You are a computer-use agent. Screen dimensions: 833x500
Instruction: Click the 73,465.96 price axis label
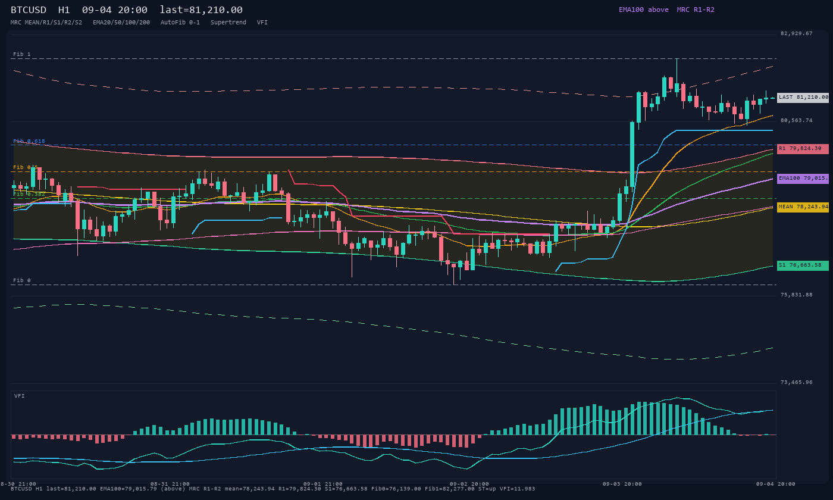coord(797,382)
